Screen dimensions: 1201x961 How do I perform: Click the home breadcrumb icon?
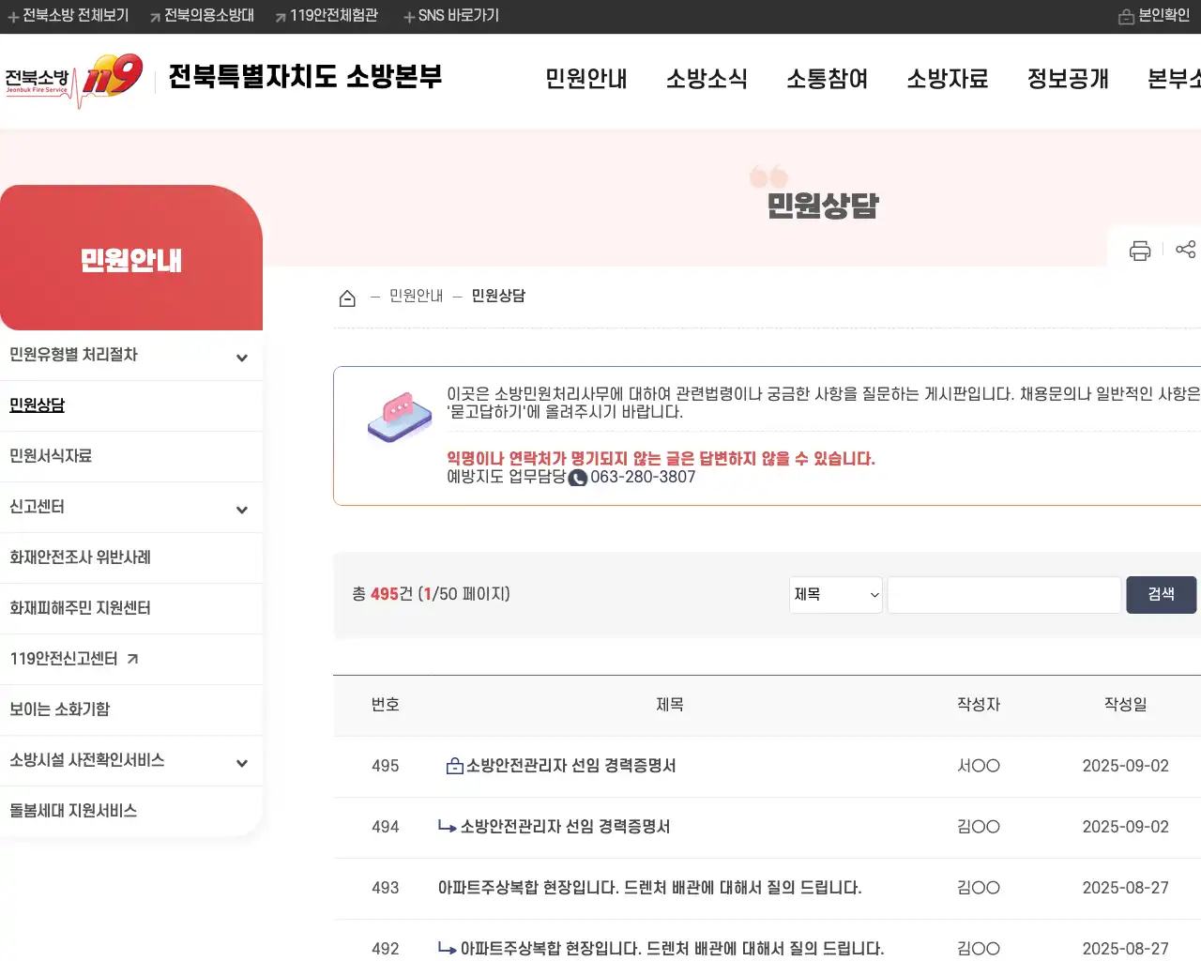(347, 296)
